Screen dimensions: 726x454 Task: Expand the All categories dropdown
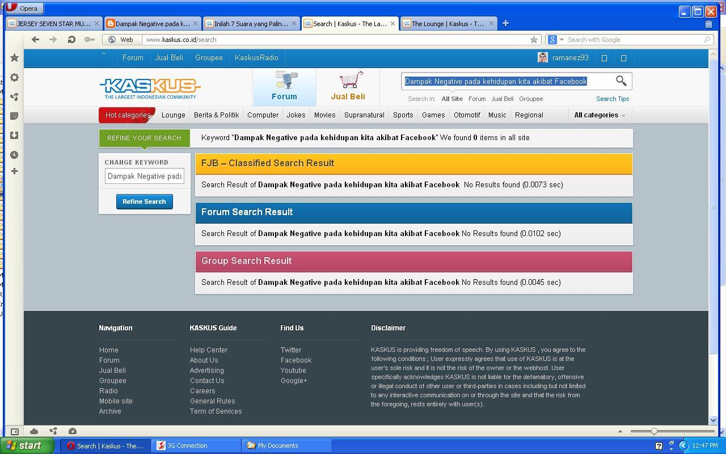[x=600, y=115]
